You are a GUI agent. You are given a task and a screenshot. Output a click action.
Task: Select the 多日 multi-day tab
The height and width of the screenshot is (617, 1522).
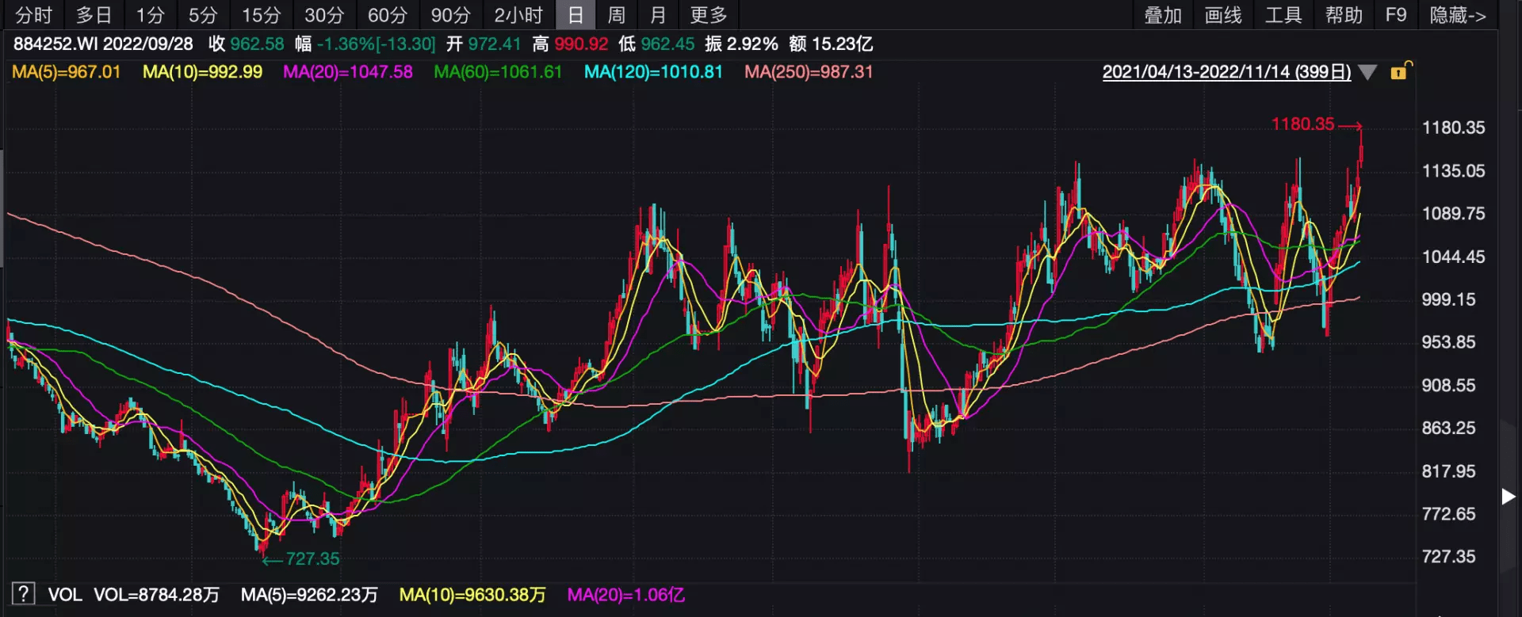click(94, 15)
